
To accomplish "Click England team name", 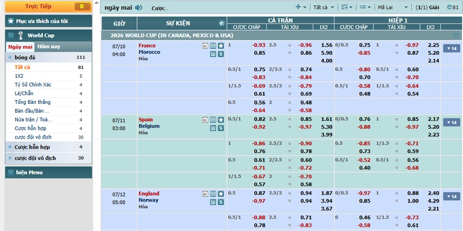I will tap(149, 193).
